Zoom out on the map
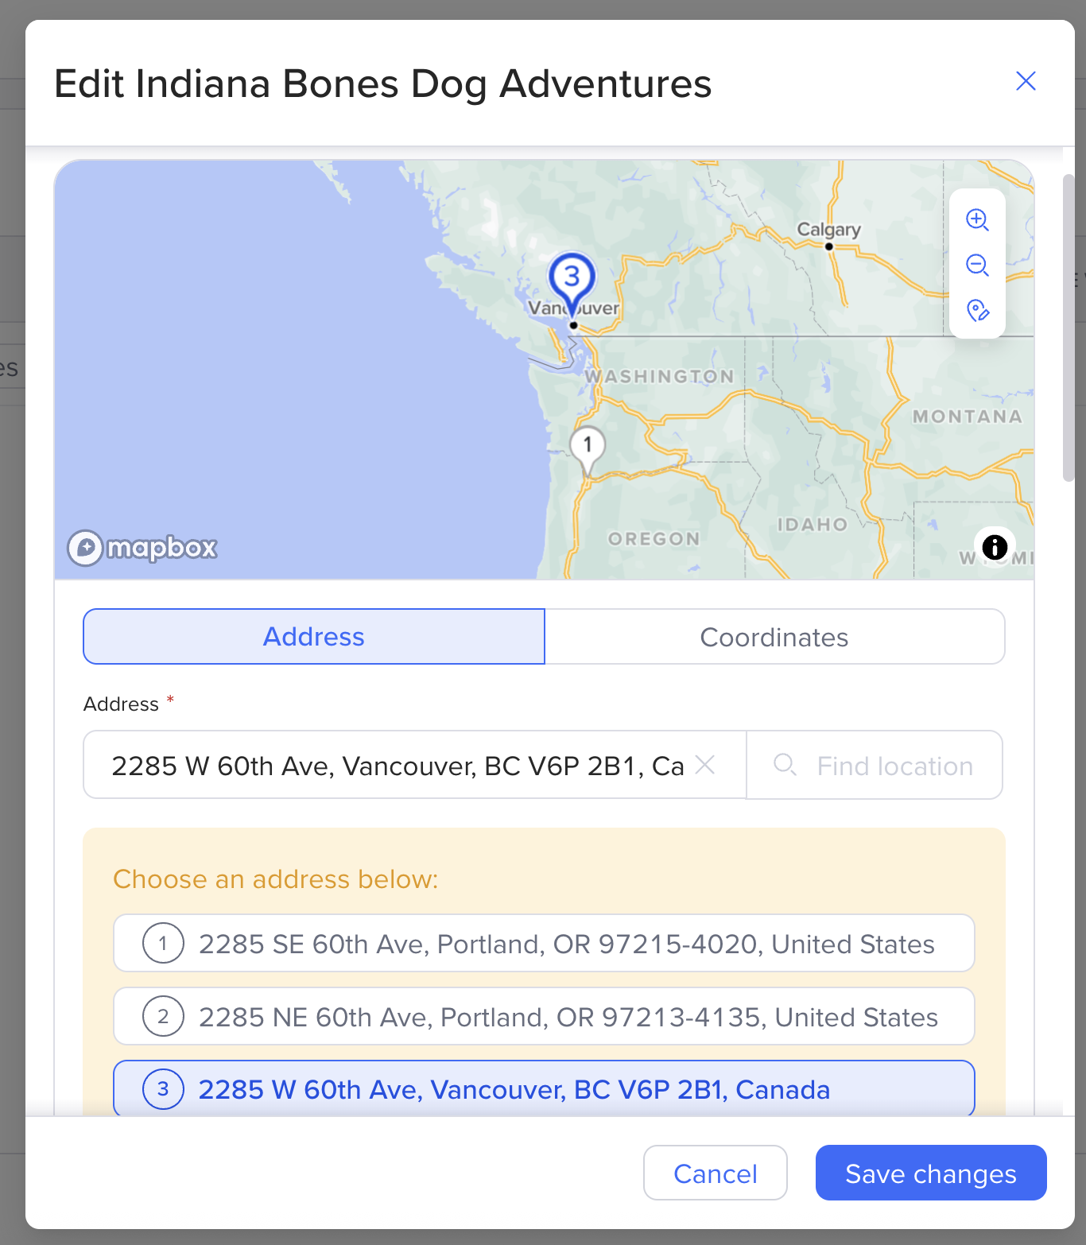Viewport: 1086px width, 1245px height. point(977,265)
